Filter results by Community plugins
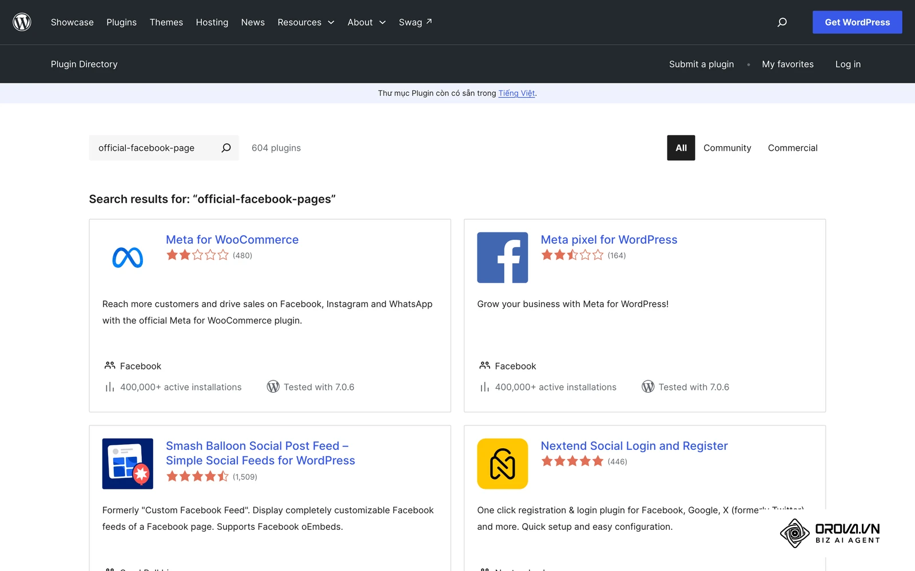Screen dimensions: 915x571 (x=727, y=148)
